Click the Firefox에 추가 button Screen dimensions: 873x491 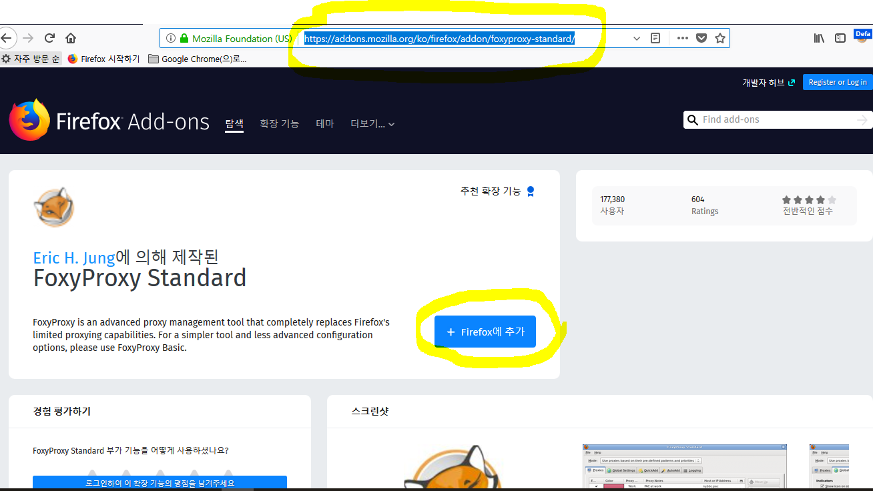click(x=485, y=332)
